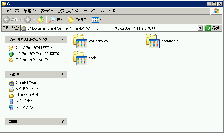This screenshot has width=224, height=133.
Task: Open the view mode icon menu
Action: (97, 20)
